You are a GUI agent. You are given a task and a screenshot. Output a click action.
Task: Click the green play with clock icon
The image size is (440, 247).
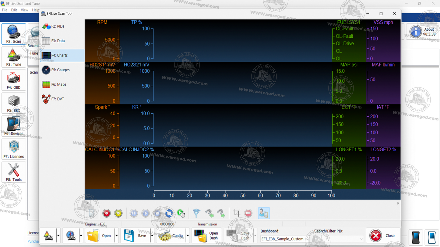pyautogui.click(x=181, y=213)
